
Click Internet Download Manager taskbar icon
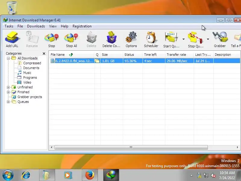[111, 175]
